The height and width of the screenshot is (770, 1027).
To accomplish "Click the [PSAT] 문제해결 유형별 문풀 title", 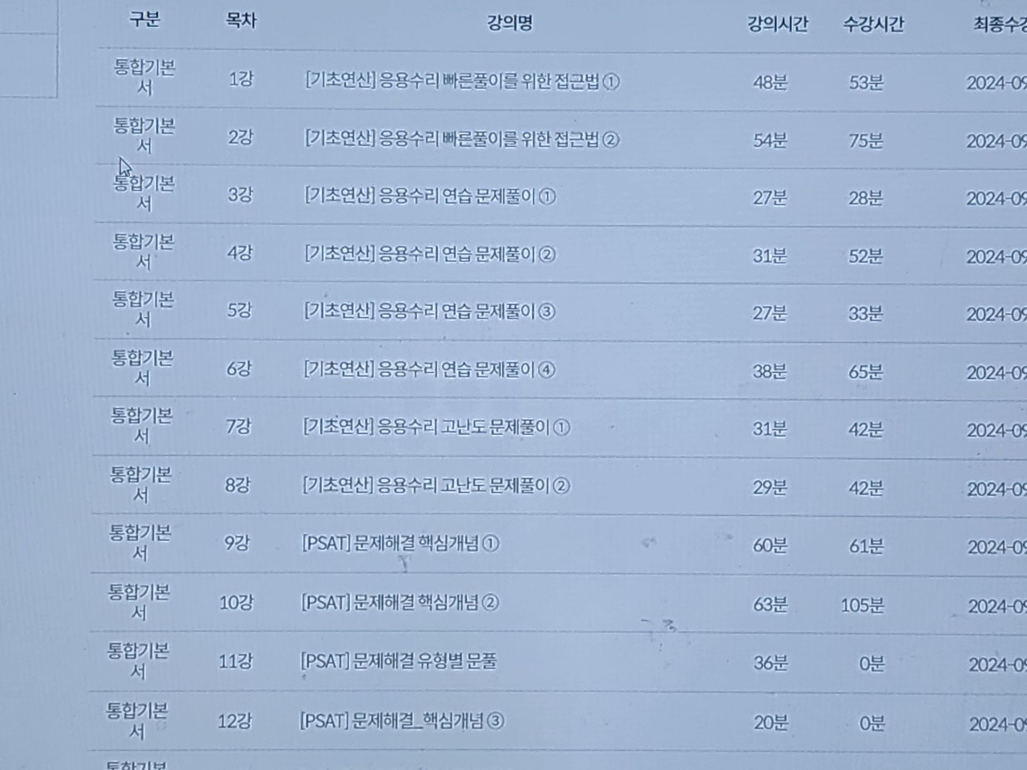I will tap(398, 661).
